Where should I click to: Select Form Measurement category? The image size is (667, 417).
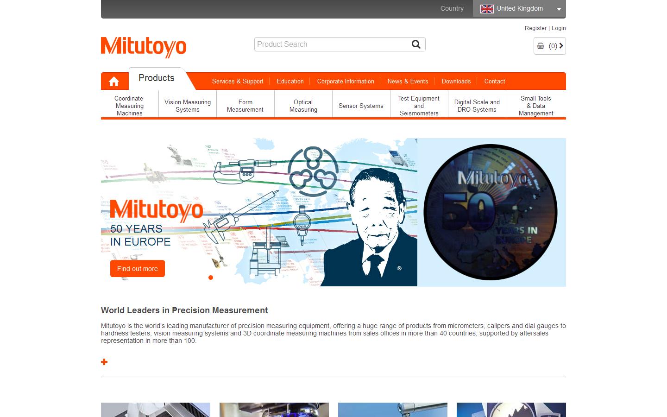(245, 106)
